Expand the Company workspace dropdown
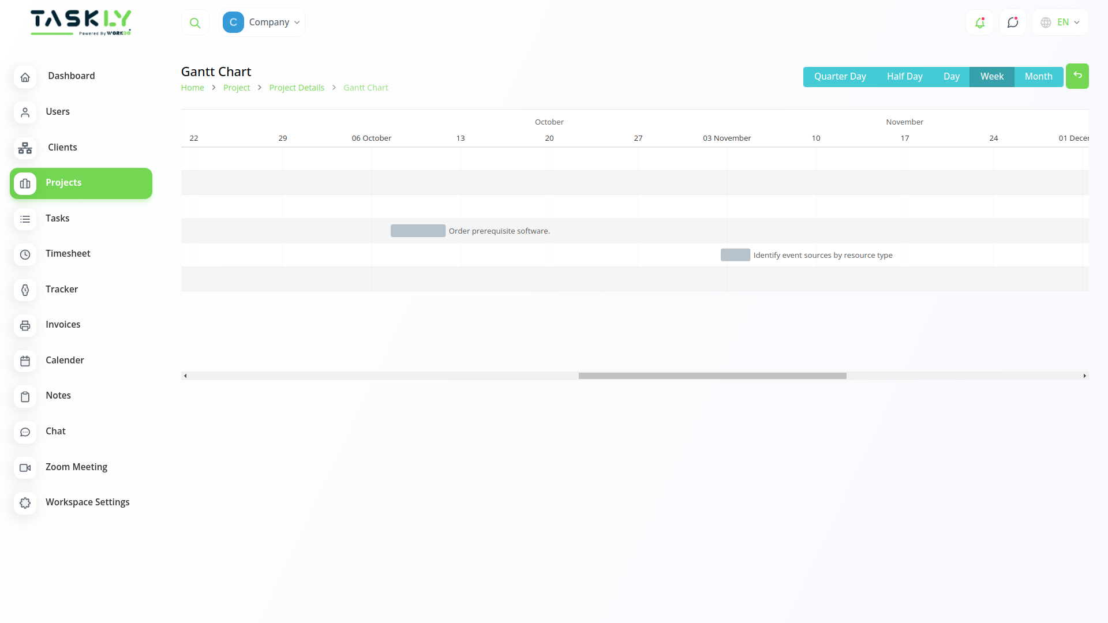The image size is (1108, 623). pyautogui.click(x=263, y=22)
